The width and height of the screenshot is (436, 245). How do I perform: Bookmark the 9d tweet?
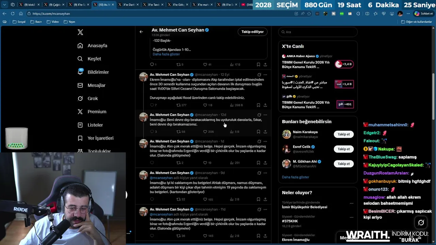pos(259,199)
